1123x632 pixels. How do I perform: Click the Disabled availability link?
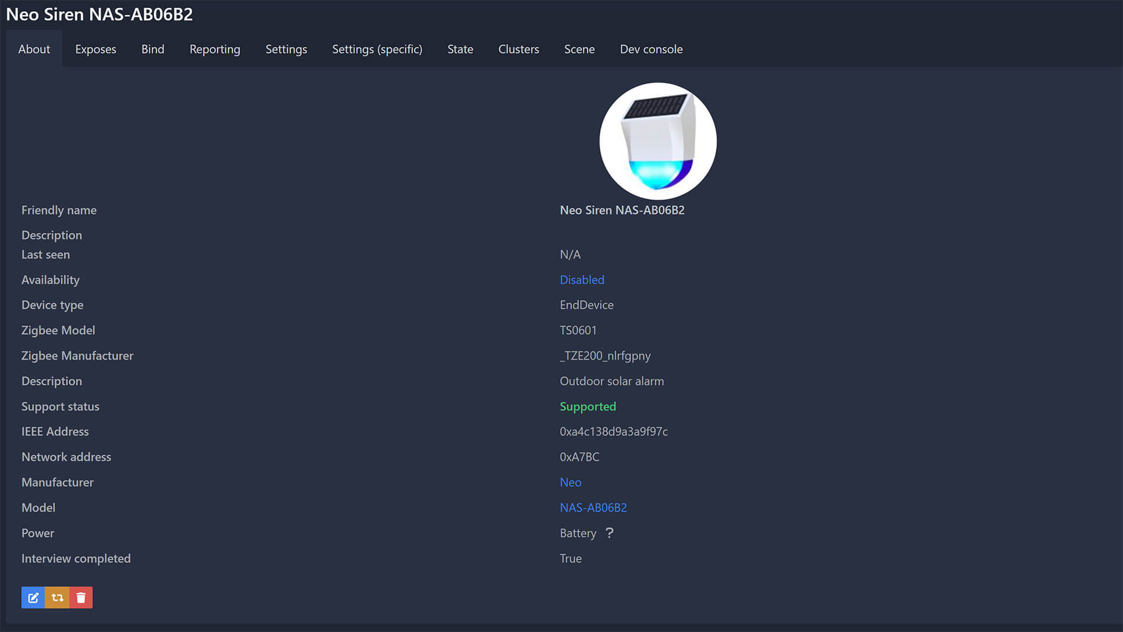[581, 280]
